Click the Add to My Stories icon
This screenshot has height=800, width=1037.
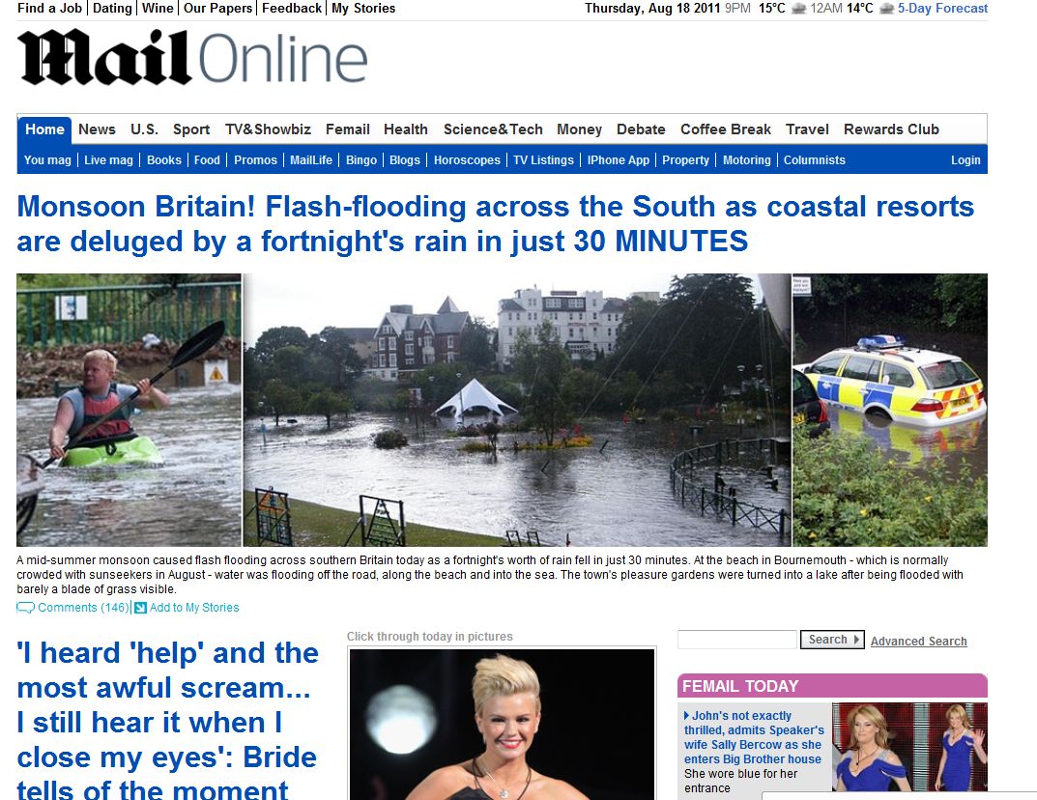(140, 608)
